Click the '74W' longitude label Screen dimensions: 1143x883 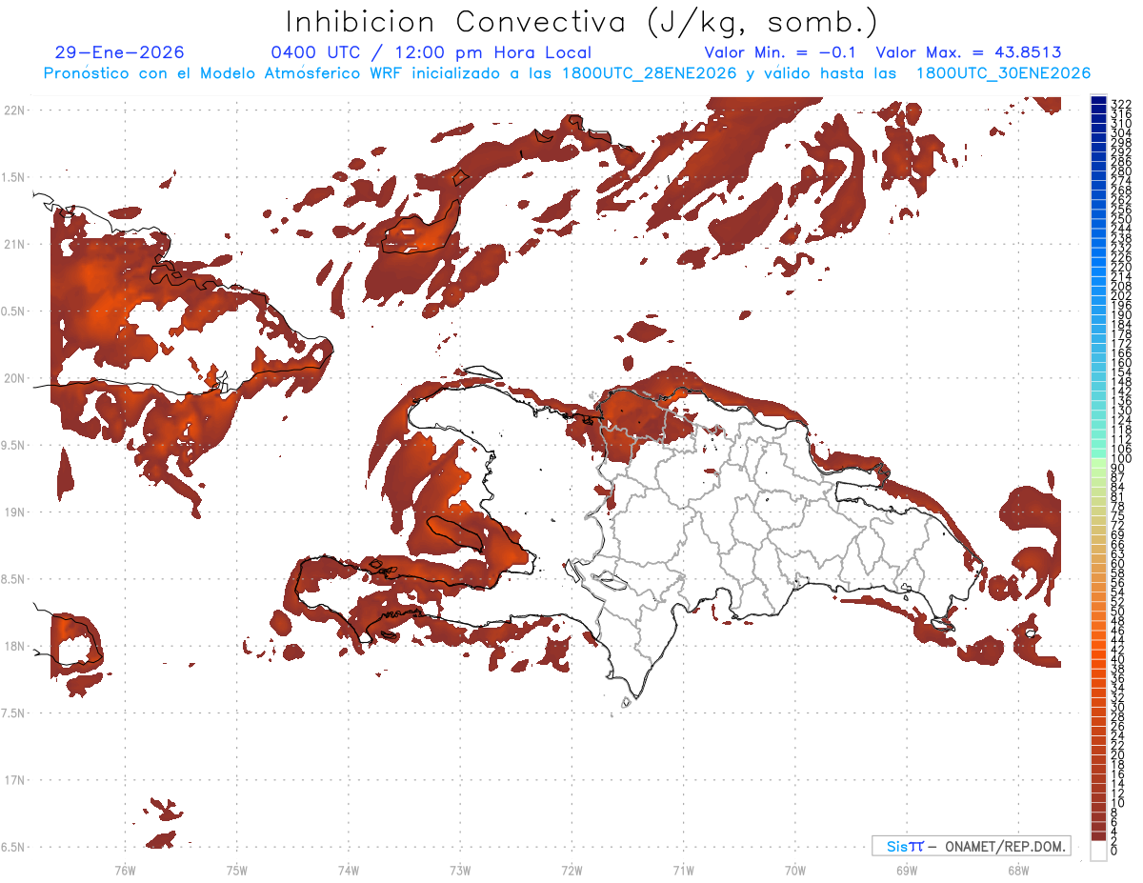click(348, 870)
